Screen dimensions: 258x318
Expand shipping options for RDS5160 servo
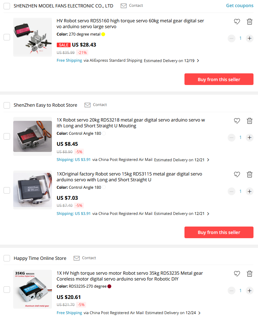point(198,61)
